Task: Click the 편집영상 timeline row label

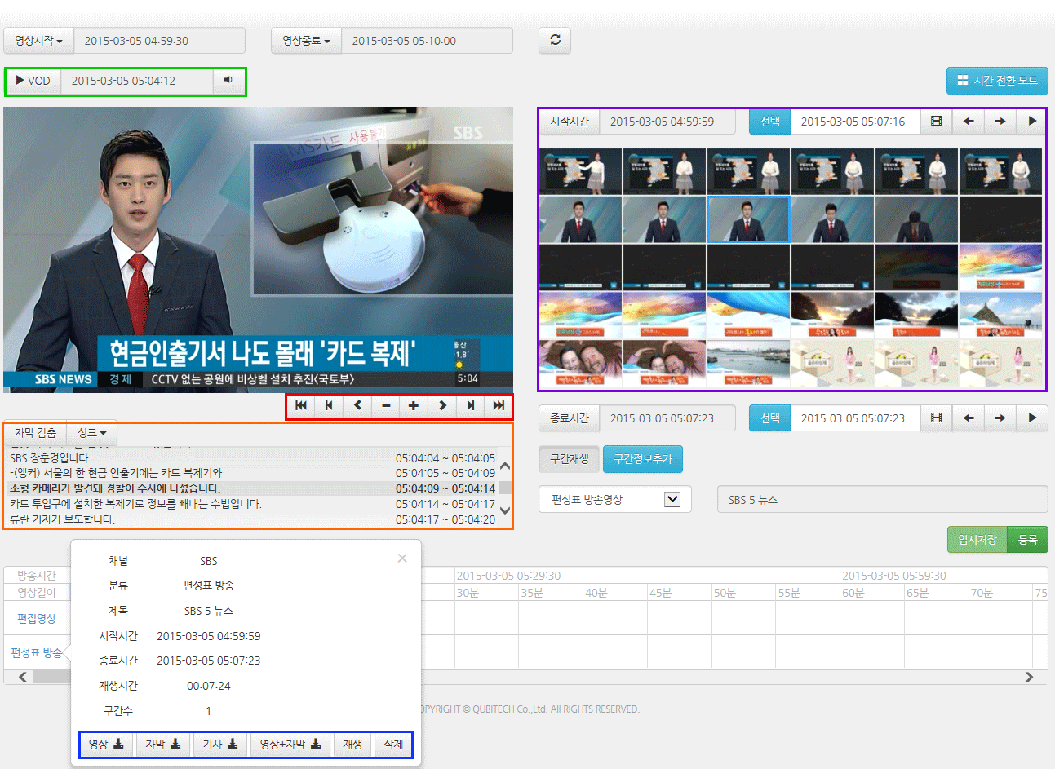Action: point(37,618)
